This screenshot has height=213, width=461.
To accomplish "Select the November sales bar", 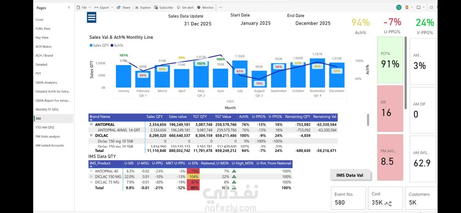I will 317,73.
